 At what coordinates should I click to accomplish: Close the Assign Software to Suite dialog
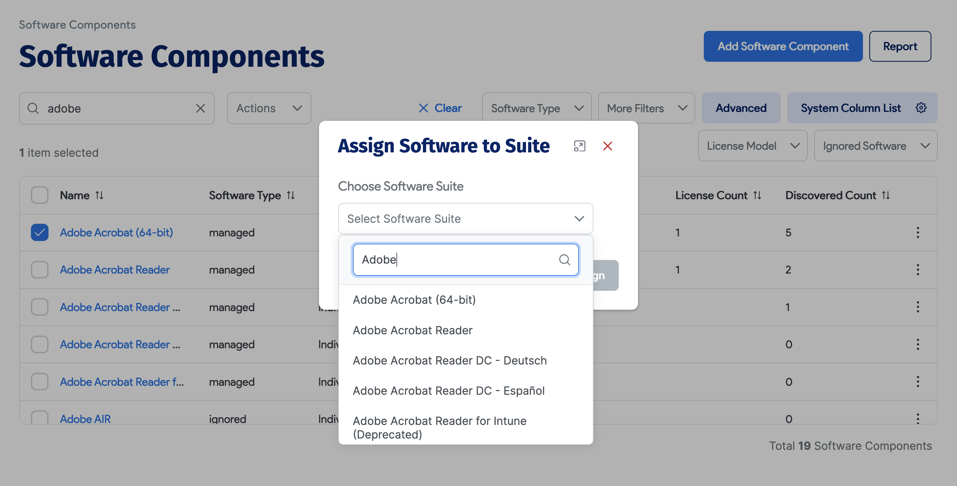(608, 146)
